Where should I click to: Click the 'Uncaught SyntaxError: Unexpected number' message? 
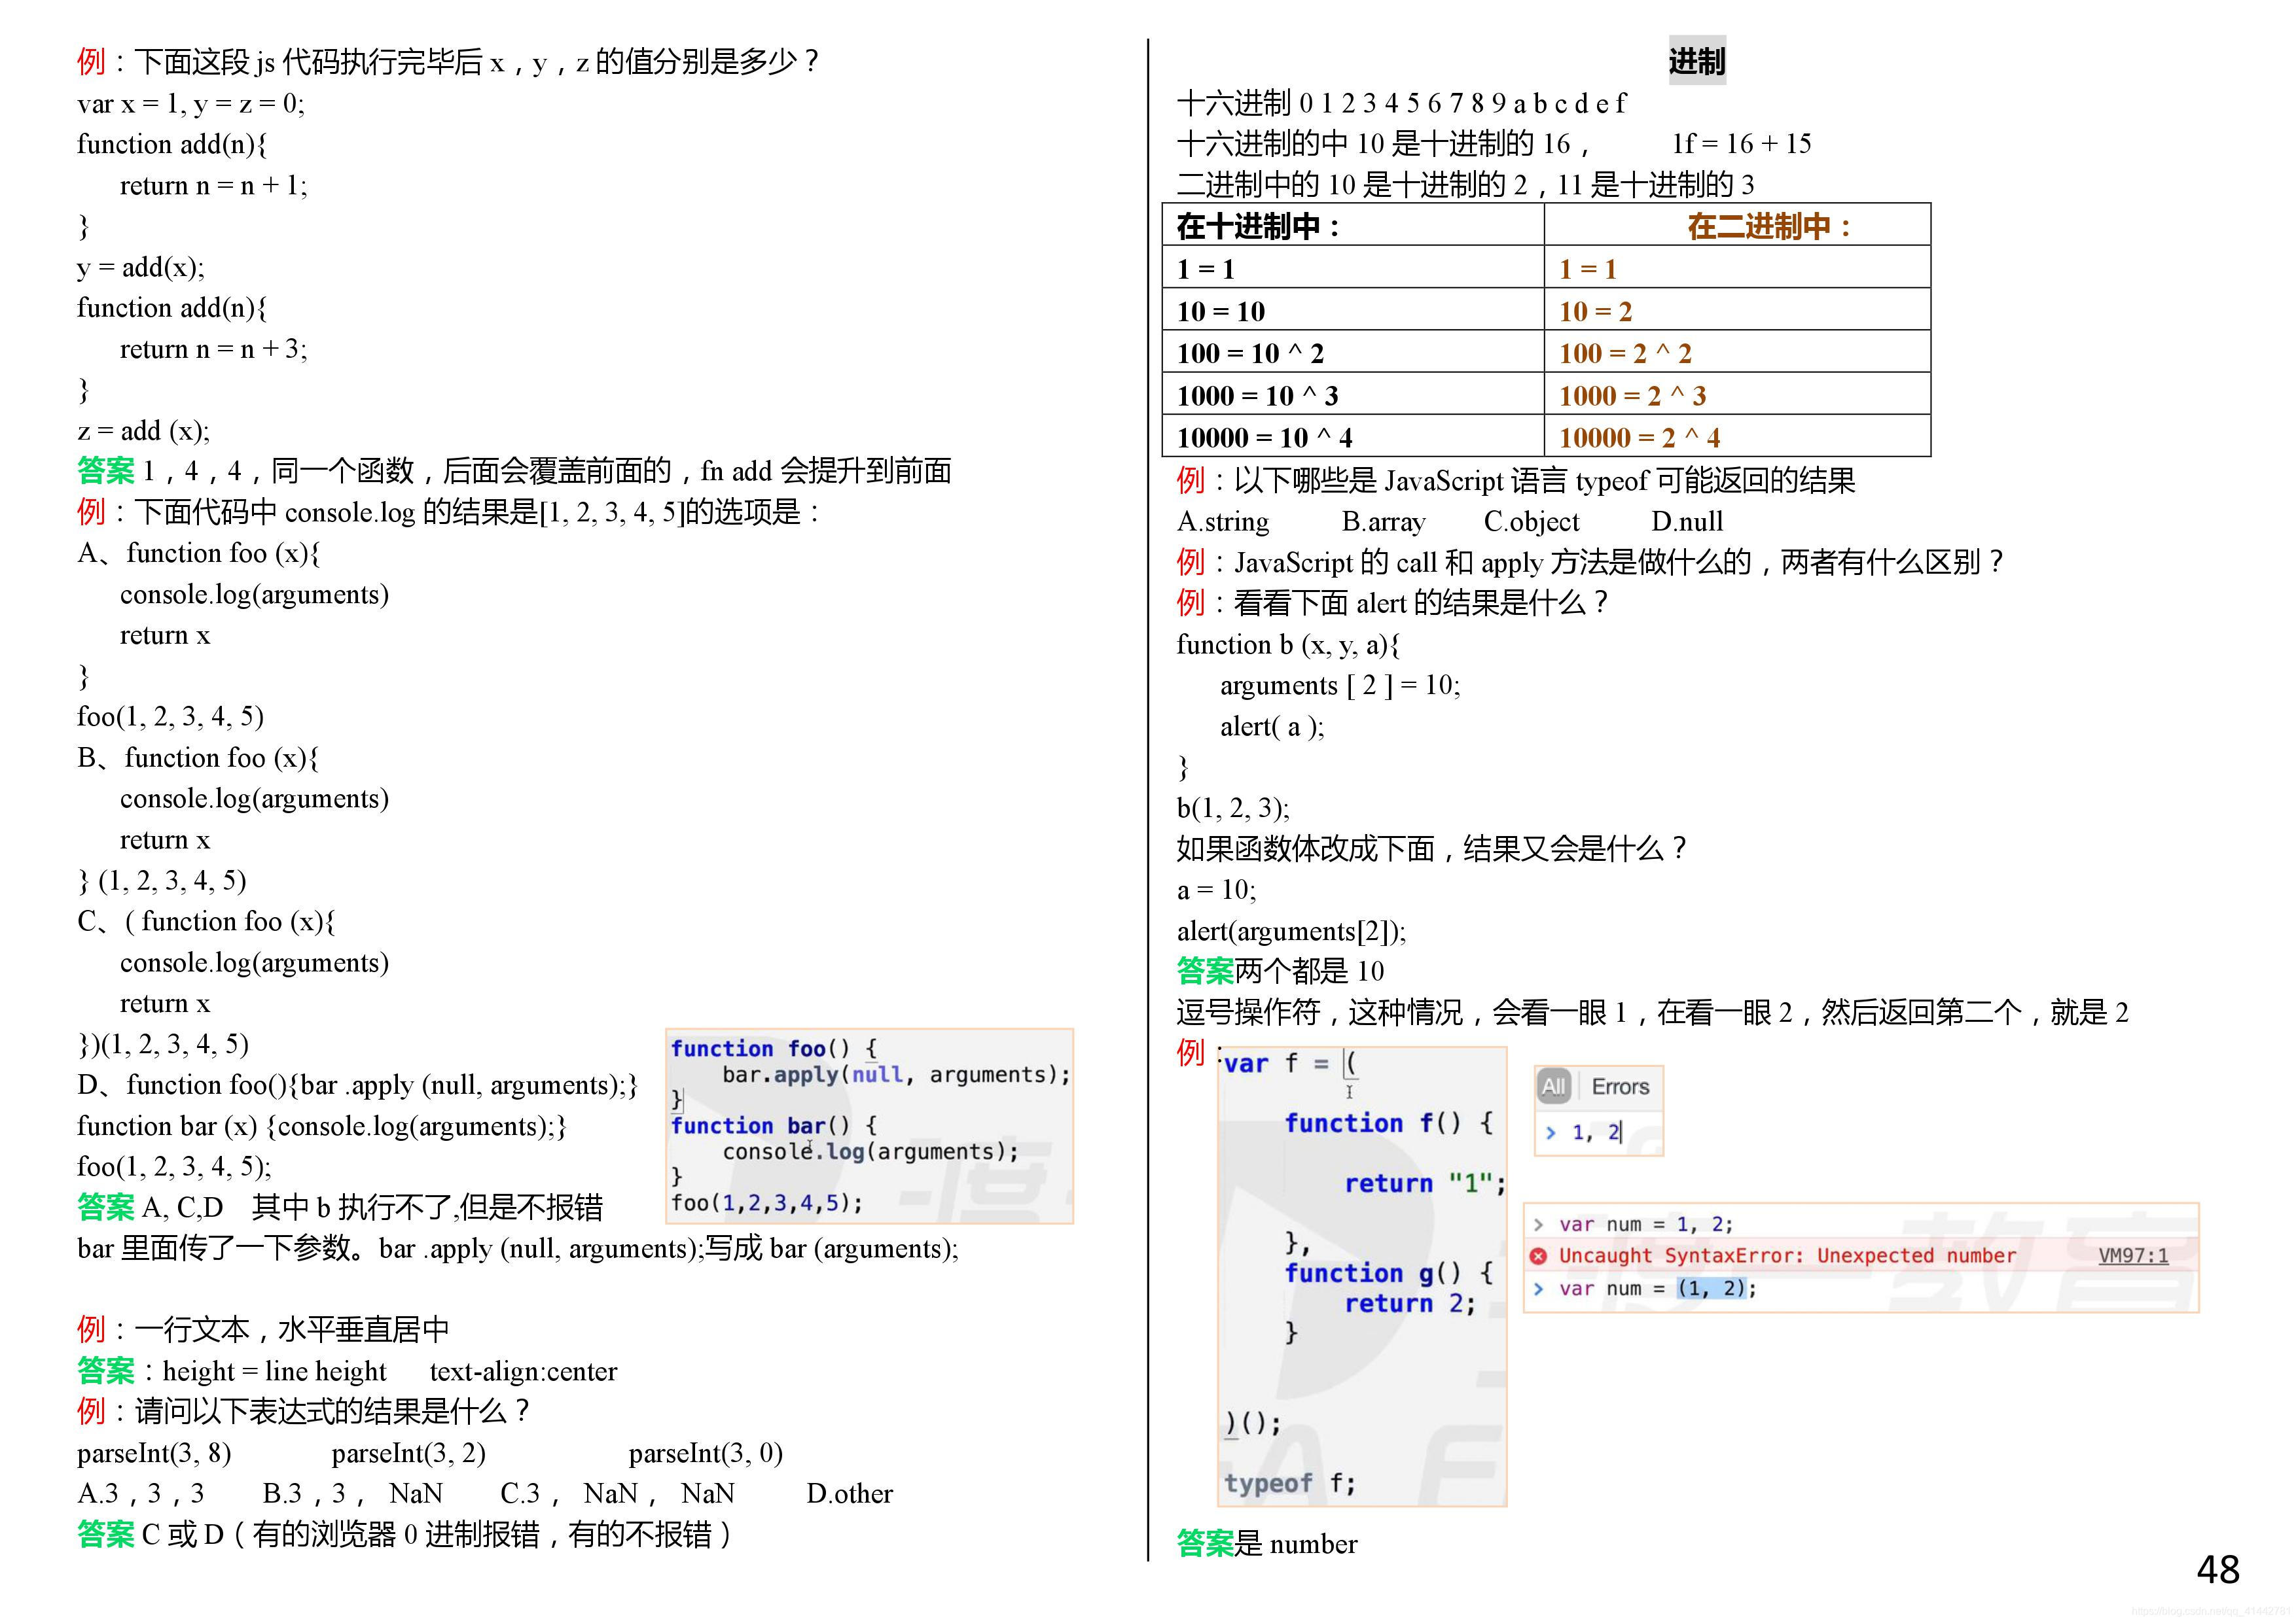[1787, 1255]
